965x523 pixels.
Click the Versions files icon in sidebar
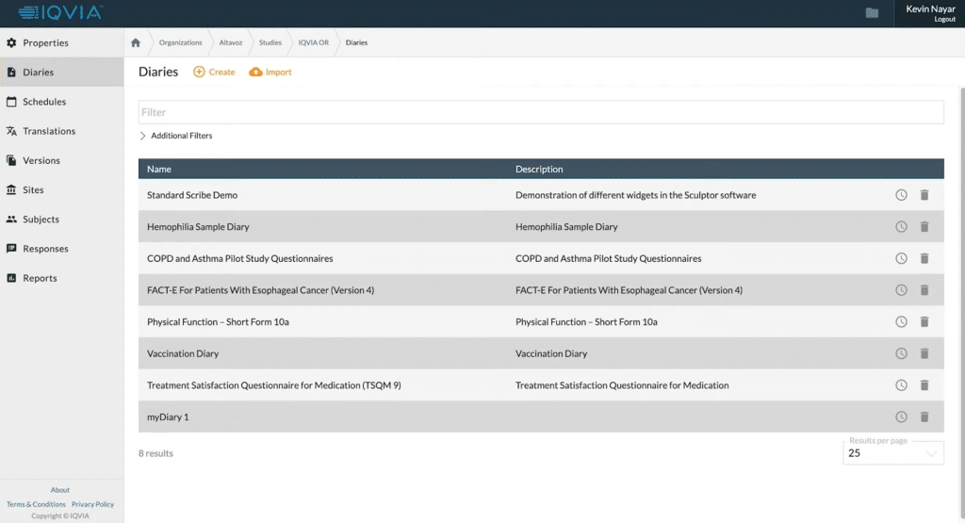[11, 160]
